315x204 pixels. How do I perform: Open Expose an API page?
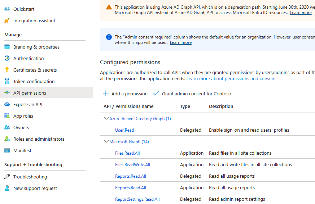coord(28,105)
